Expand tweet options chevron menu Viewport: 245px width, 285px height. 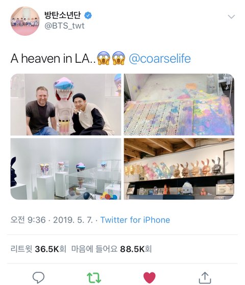(231, 17)
